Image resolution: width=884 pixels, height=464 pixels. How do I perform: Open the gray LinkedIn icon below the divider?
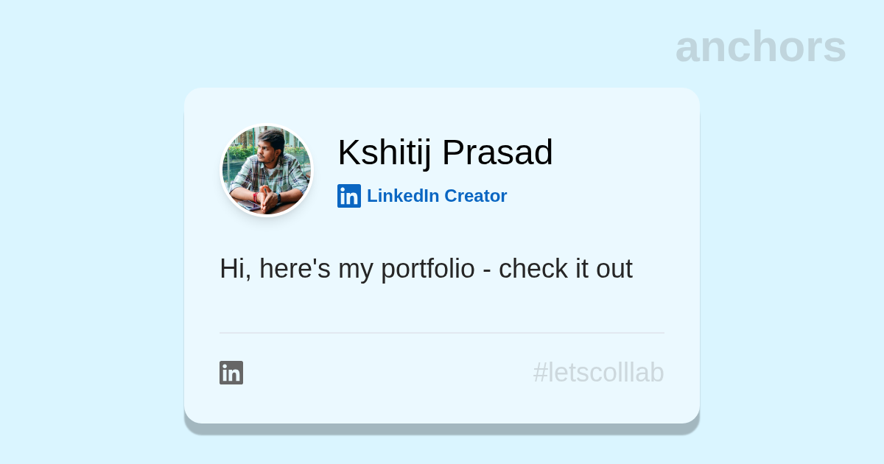pyautogui.click(x=231, y=373)
